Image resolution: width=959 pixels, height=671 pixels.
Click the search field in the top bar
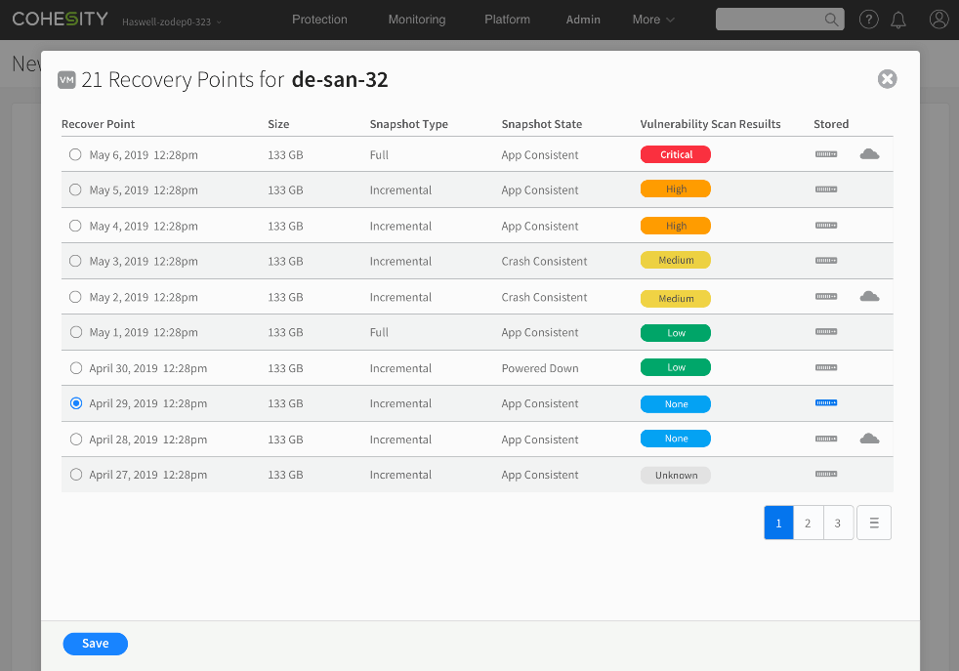click(771, 20)
